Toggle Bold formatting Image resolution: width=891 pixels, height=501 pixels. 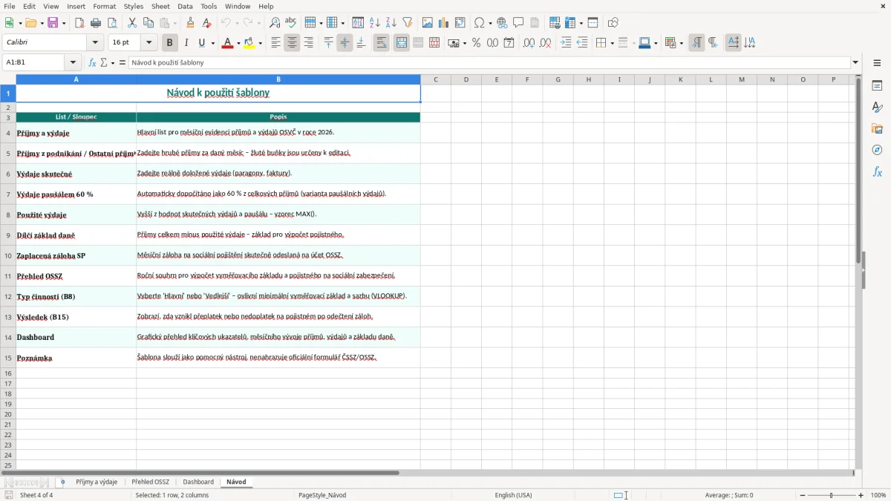[x=170, y=43]
